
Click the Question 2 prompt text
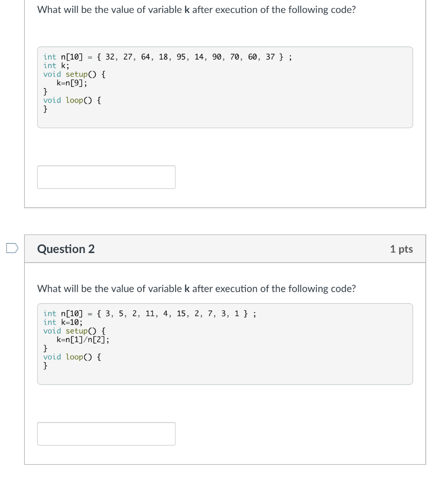[x=196, y=288]
